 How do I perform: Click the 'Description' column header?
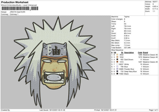click(129, 53)
